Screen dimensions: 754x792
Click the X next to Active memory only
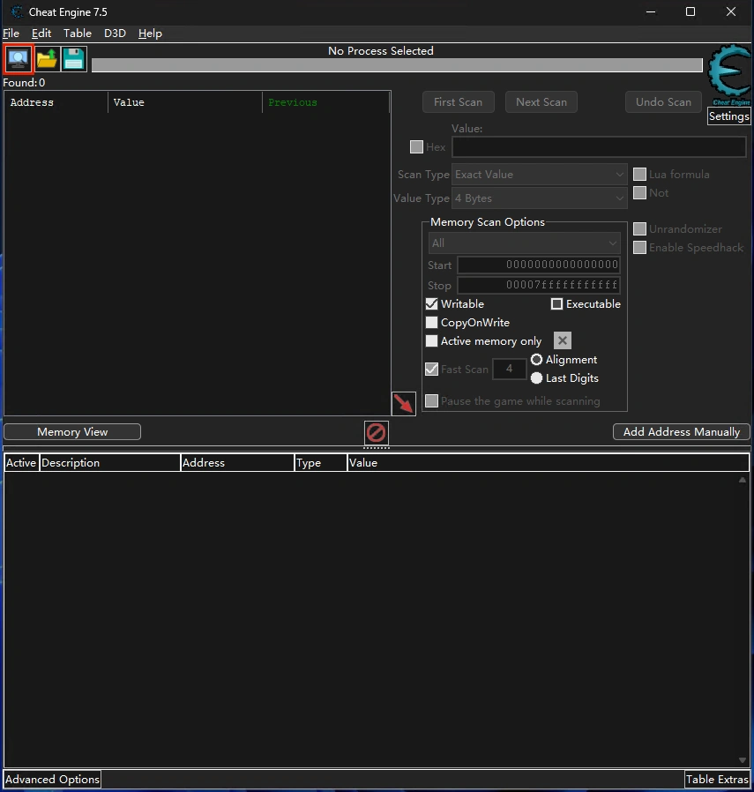pyautogui.click(x=562, y=341)
